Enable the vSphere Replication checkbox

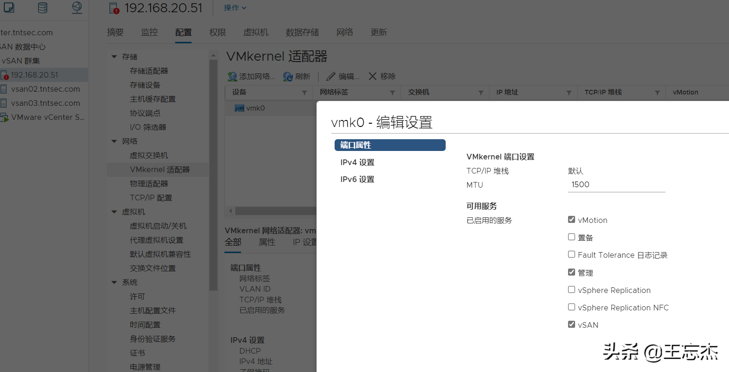coord(571,290)
